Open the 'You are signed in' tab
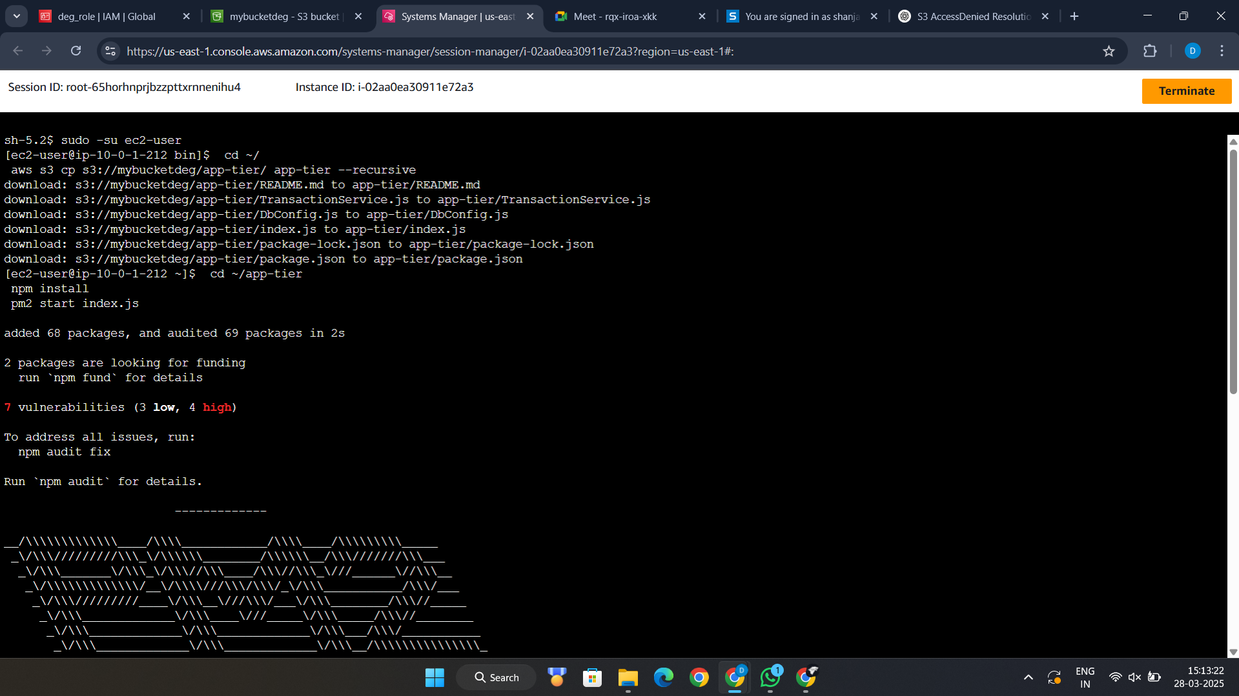1239x696 pixels. pyautogui.click(x=801, y=17)
